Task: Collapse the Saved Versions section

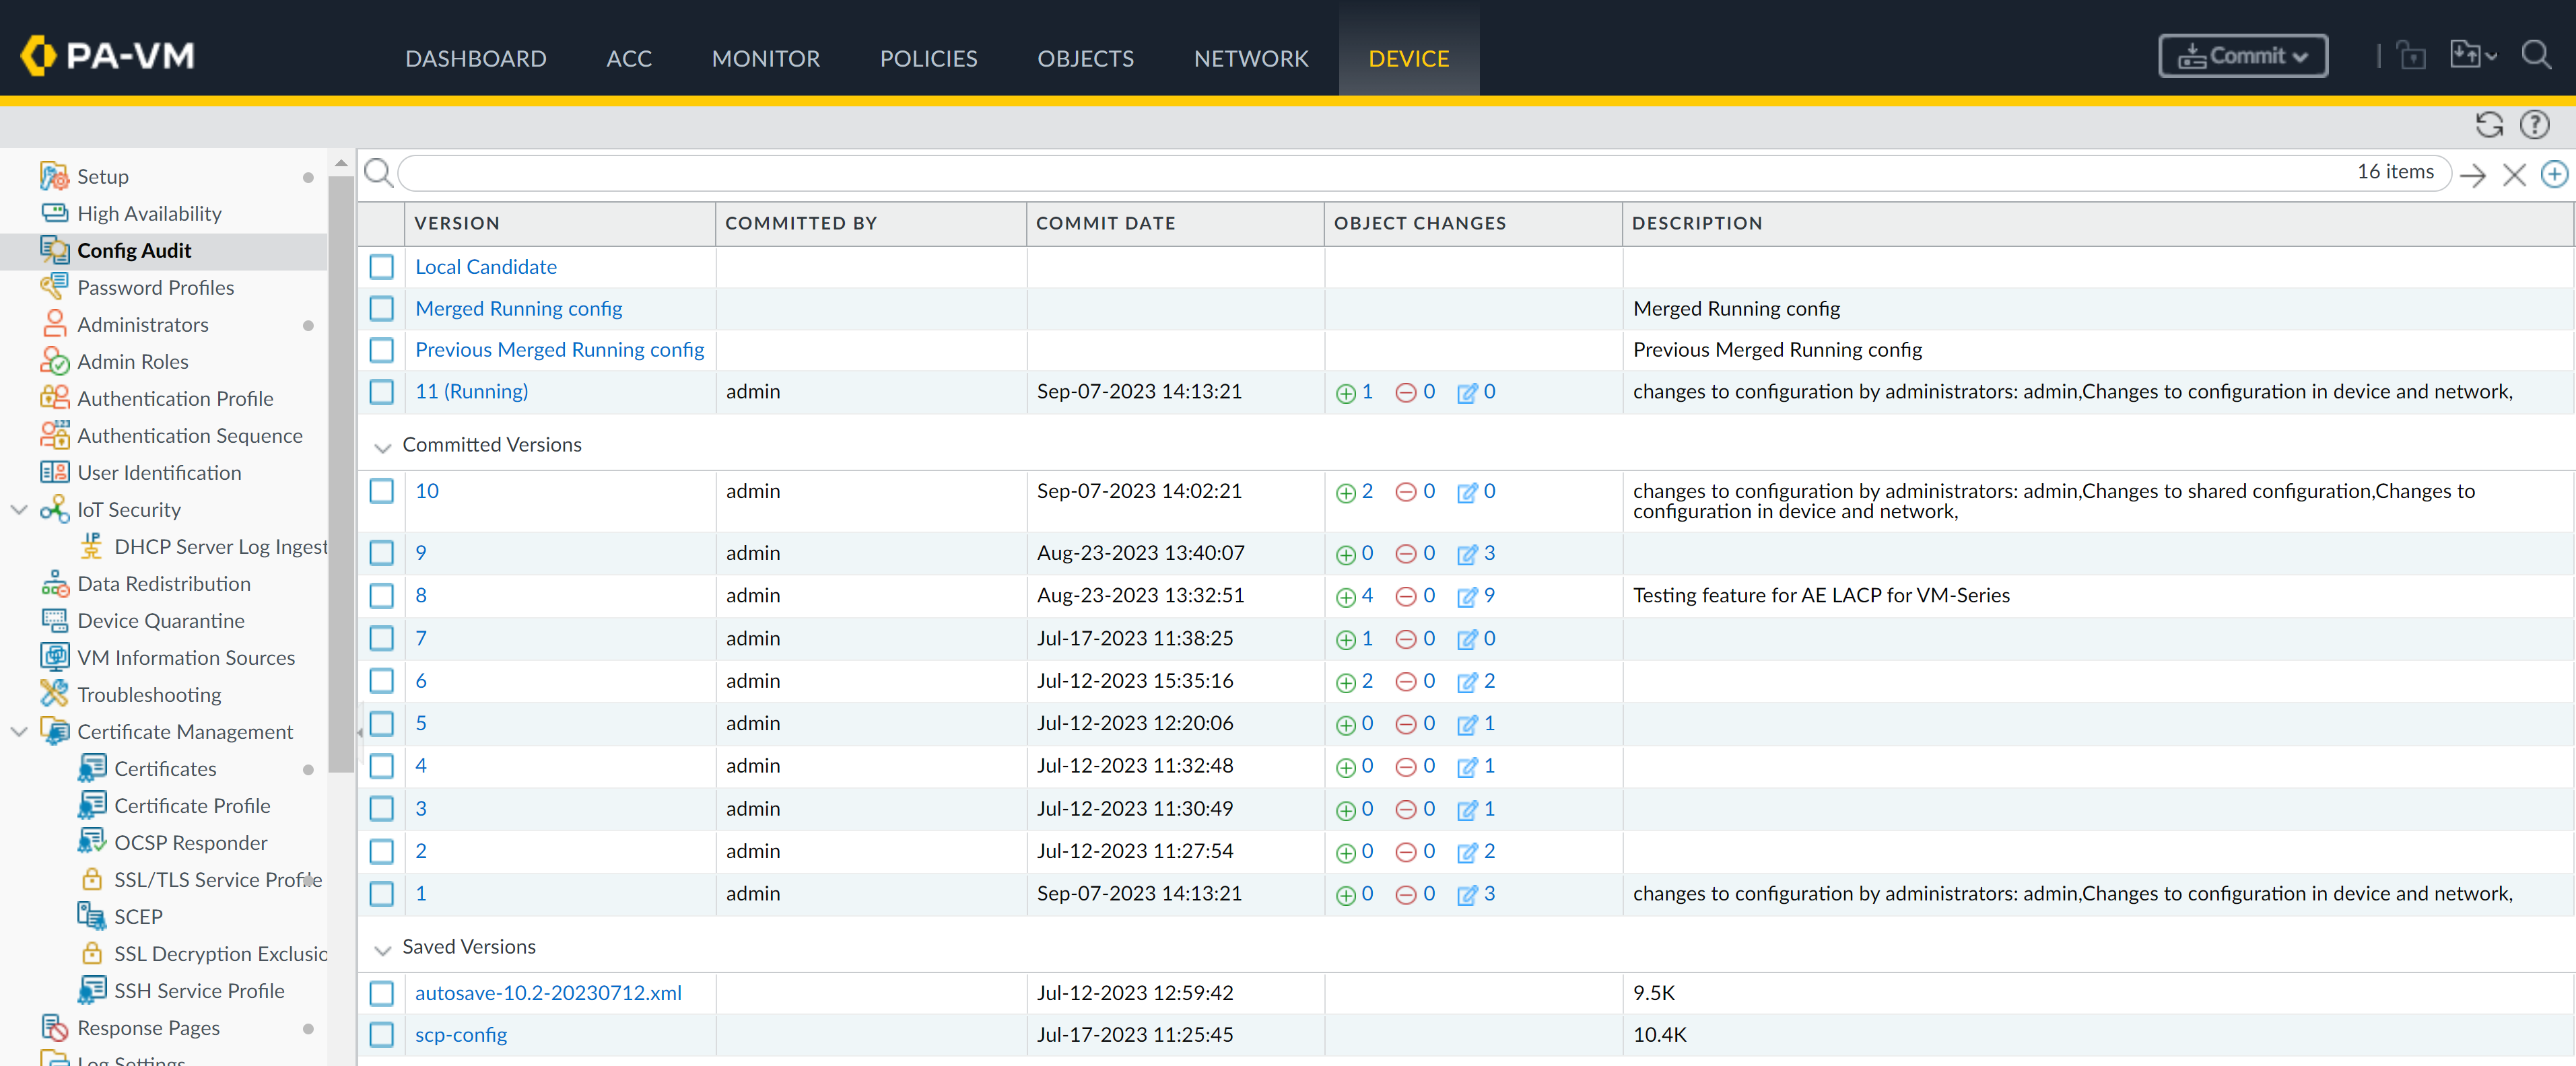Action: click(x=382, y=949)
